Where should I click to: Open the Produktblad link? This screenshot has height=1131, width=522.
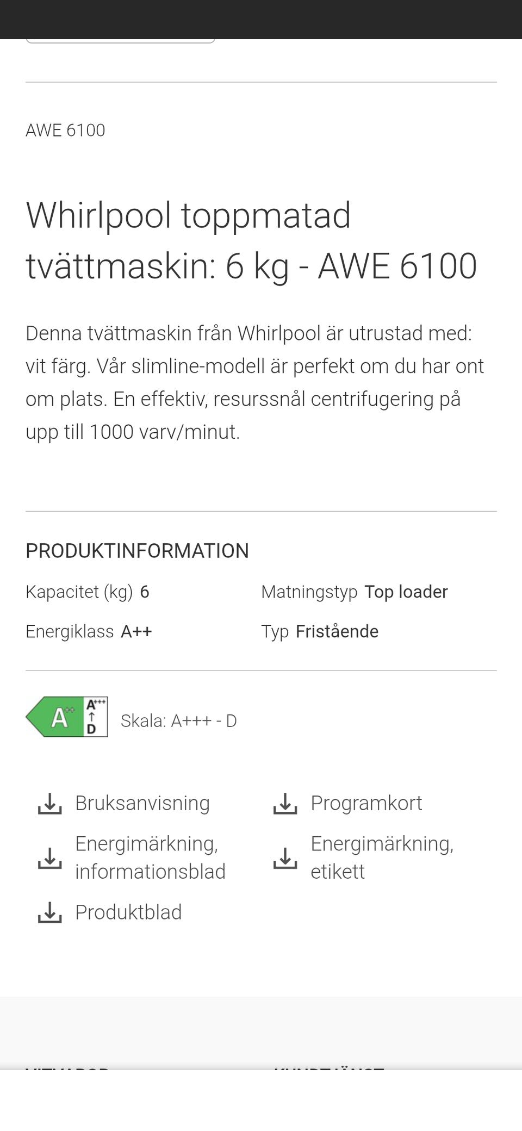click(128, 912)
